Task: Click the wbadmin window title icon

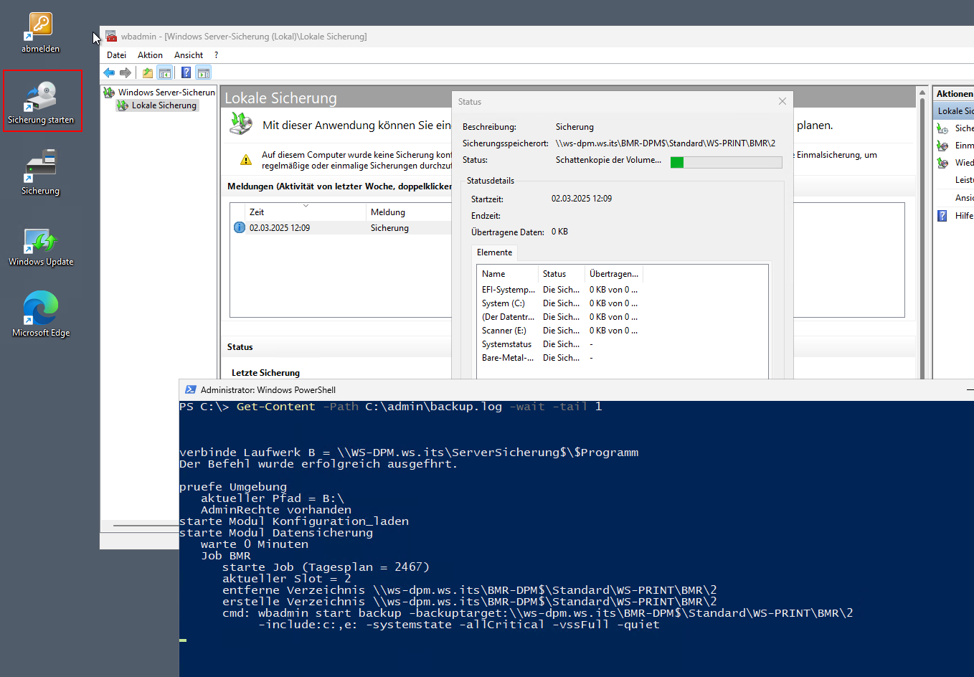Action: click(111, 36)
